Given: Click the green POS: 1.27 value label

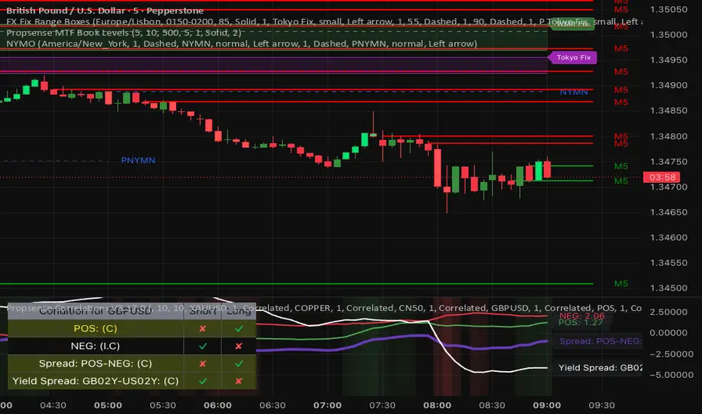Looking at the screenshot, I should pos(581,322).
